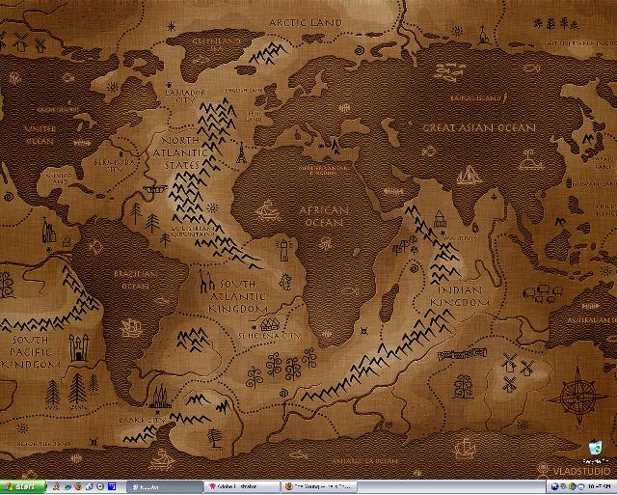Open the Windows Start menu
The image size is (617, 495).
pyautogui.click(x=23, y=487)
